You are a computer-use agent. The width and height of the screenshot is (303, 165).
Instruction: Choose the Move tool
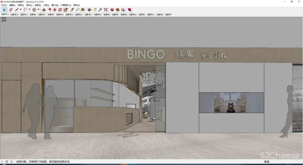click(x=55, y=10)
